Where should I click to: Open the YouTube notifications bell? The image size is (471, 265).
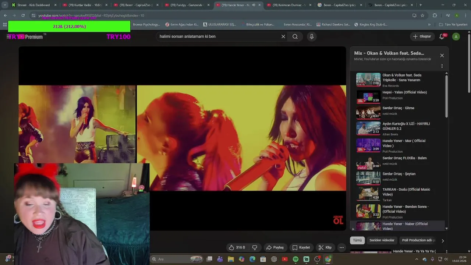(x=443, y=36)
